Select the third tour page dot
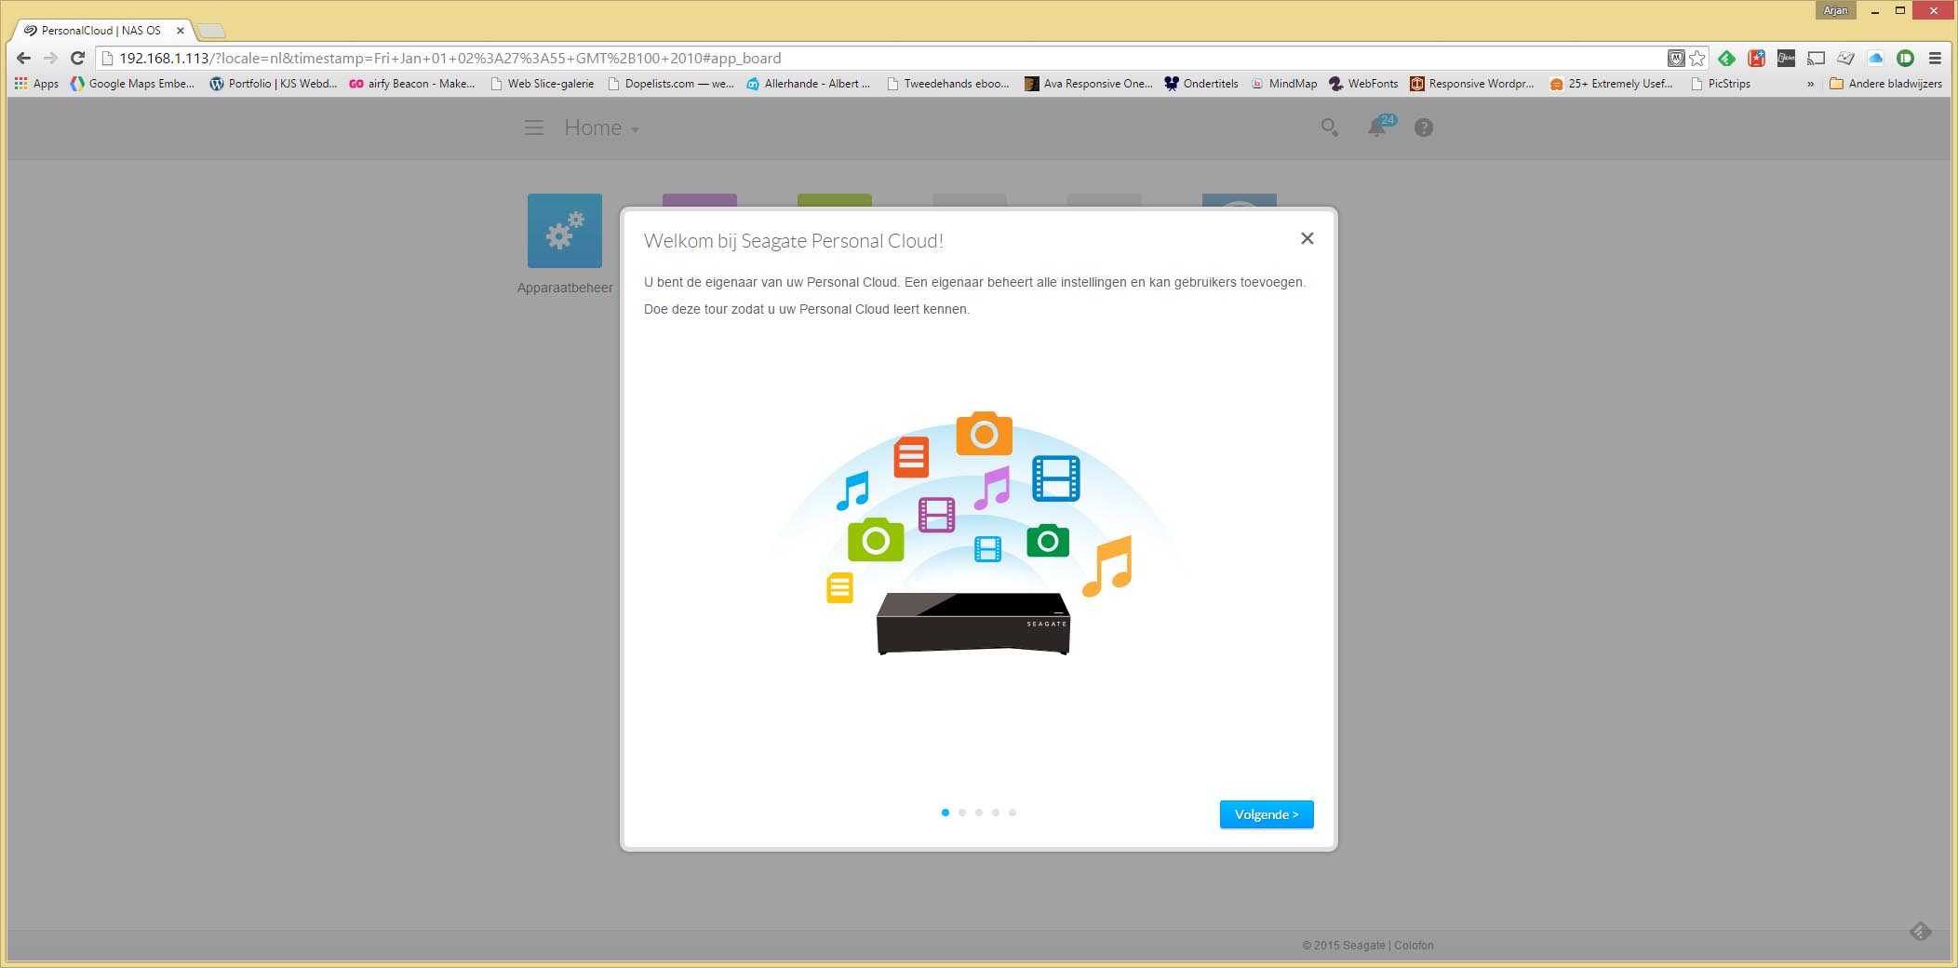The height and width of the screenshot is (968, 1958). pos(978,813)
